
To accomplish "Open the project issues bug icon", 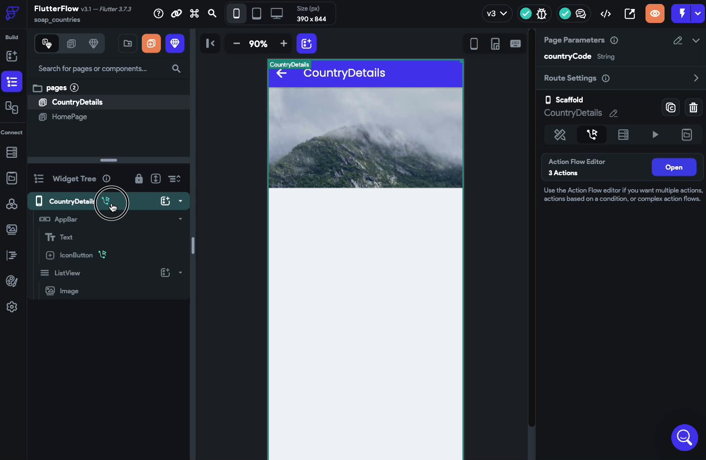I will click(541, 13).
